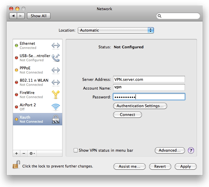Image resolution: width=209 pixels, height=187 pixels.
Task: Add a new network service with plus
Action: 17,153
